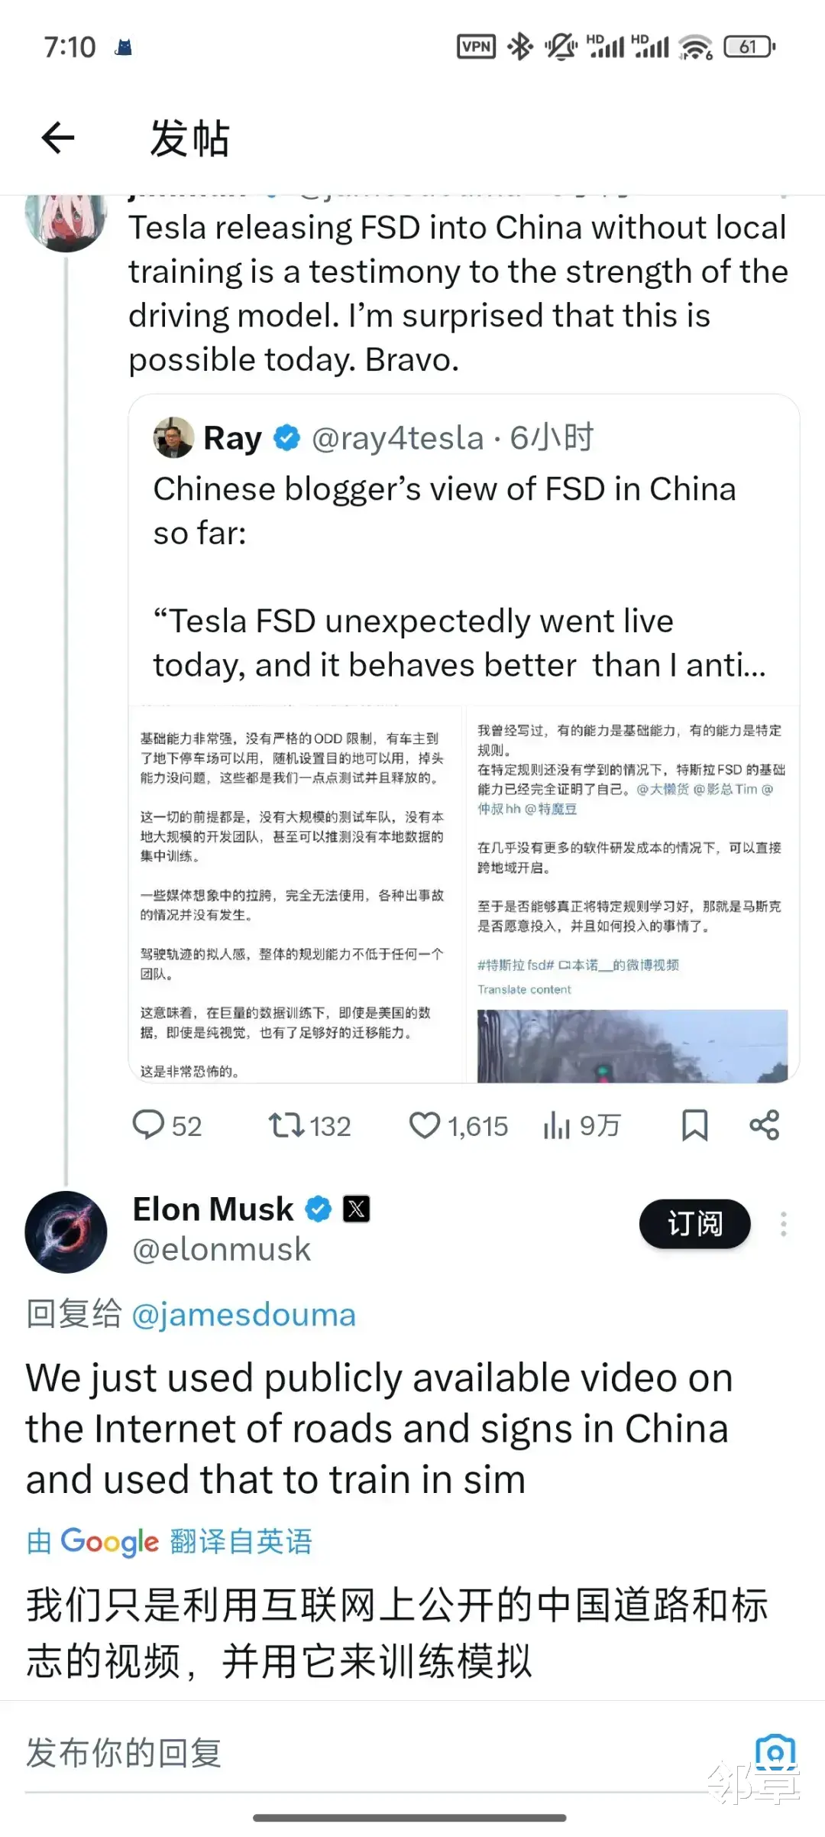Tap the @ray4tesla handle in quoted post
Screen dimensions: 825x1837
click(x=397, y=438)
